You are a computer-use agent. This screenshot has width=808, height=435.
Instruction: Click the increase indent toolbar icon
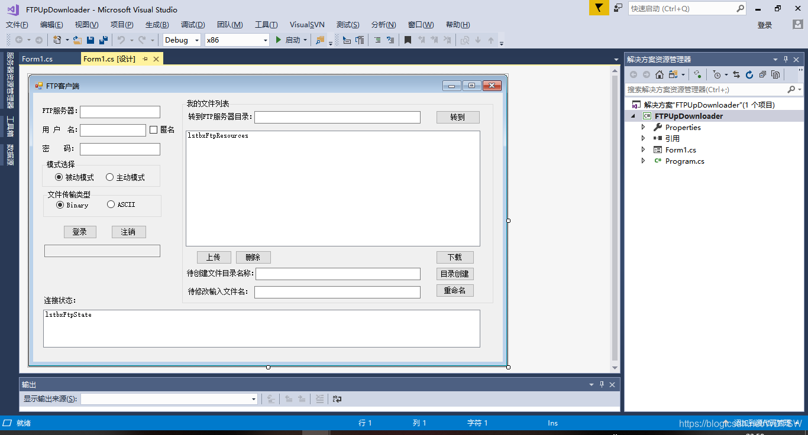(x=390, y=40)
